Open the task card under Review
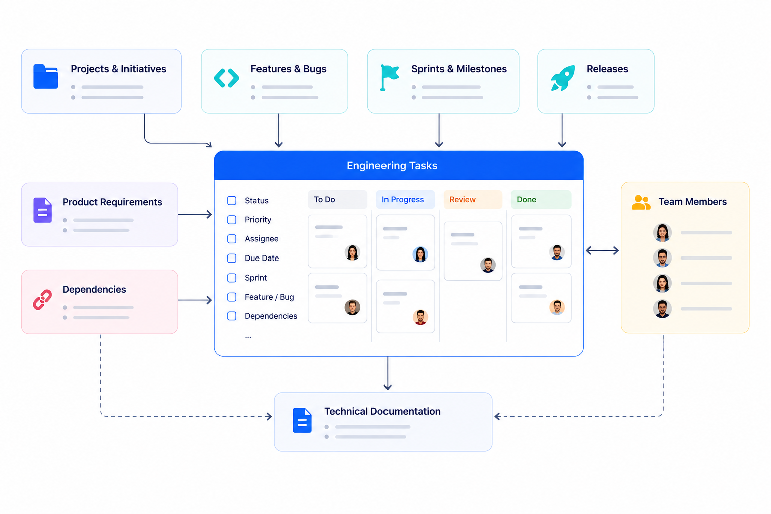771x514 pixels. [473, 251]
